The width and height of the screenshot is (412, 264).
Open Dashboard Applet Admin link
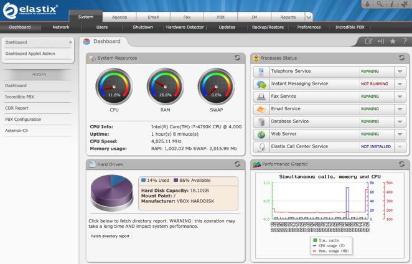click(x=30, y=54)
